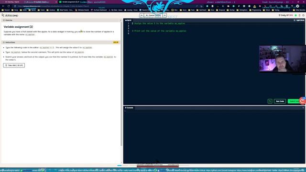Go to the previous exercise arrow
This screenshot has width=306, height=172.
click(142, 15)
